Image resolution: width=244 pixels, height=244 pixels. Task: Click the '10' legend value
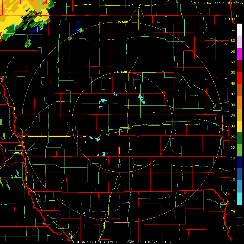point(233,179)
